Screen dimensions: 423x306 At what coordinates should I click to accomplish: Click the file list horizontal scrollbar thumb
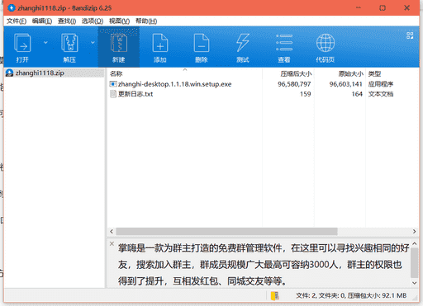tap(226, 232)
